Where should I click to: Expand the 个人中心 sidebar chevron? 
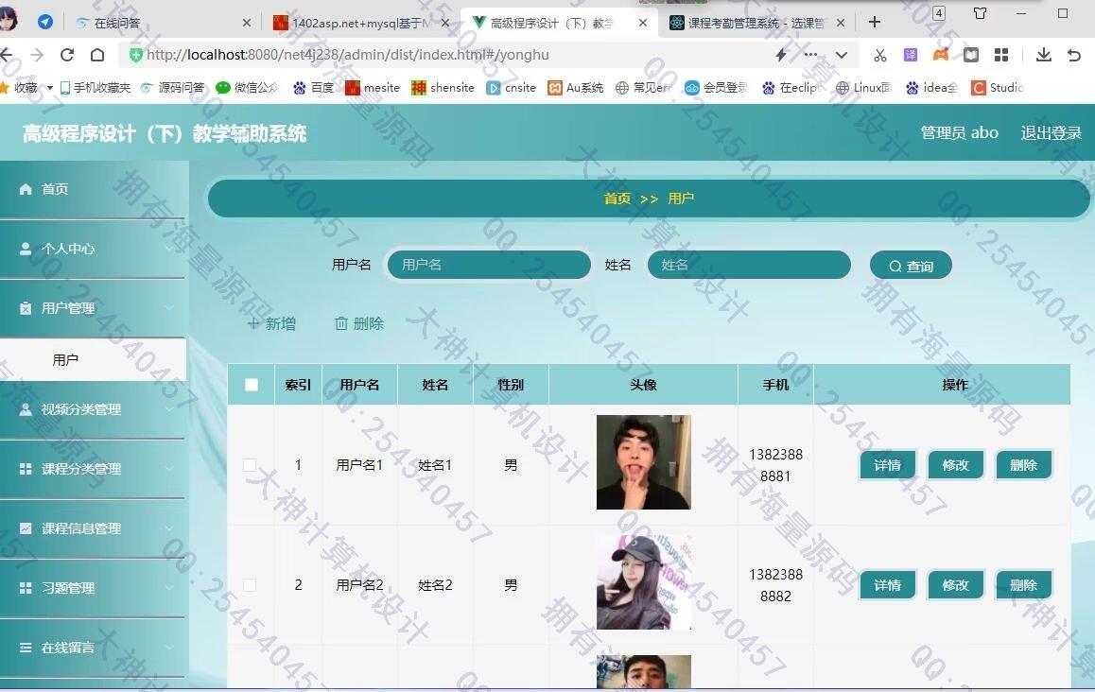[169, 249]
